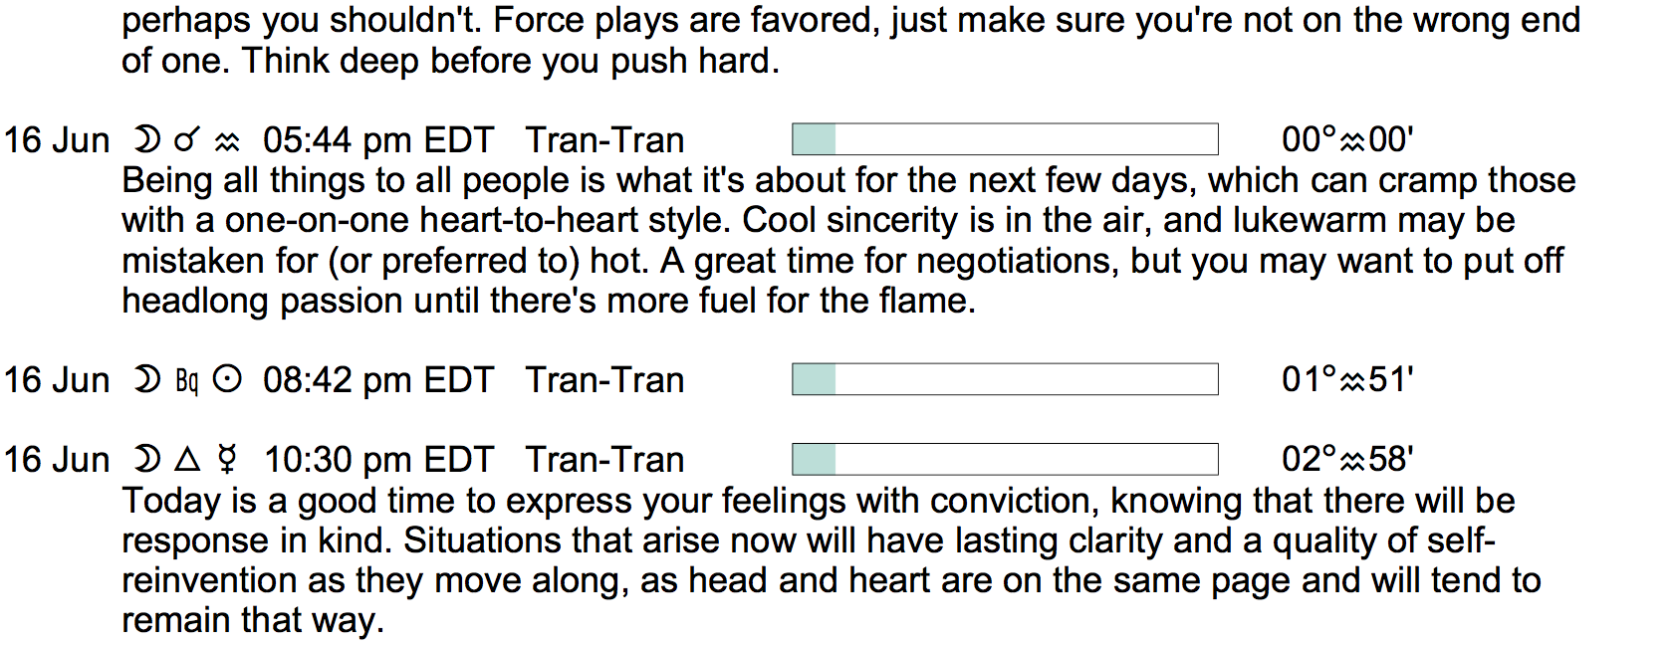Click the paragraph starting "Being all things"
The height and width of the screenshot is (645, 1675).
[846, 240]
